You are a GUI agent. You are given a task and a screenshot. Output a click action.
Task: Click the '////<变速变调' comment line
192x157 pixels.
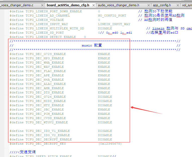[23, 152]
